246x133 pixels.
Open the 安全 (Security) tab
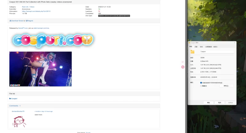point(201,47)
